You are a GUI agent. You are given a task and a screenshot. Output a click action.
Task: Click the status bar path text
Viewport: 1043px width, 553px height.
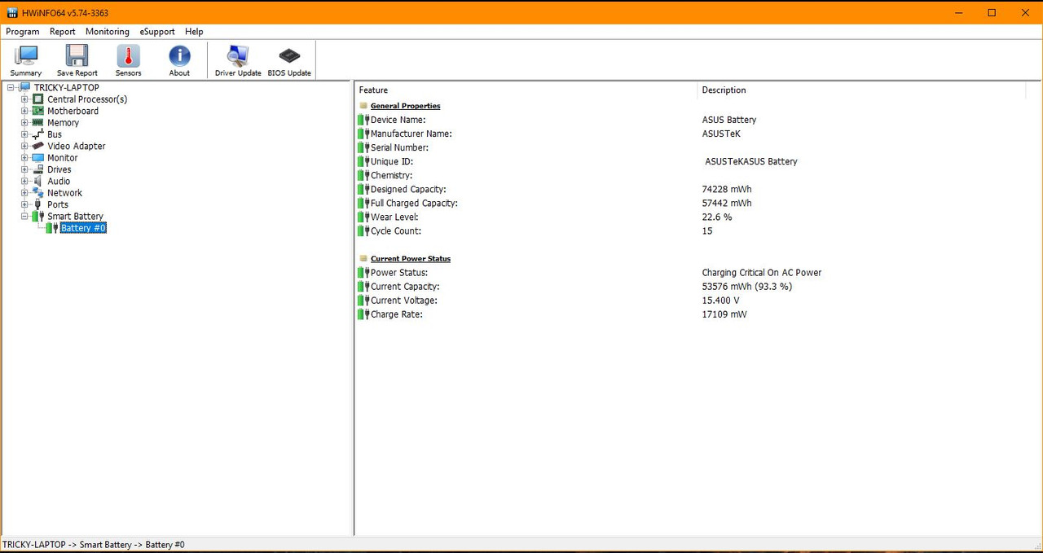pos(94,545)
